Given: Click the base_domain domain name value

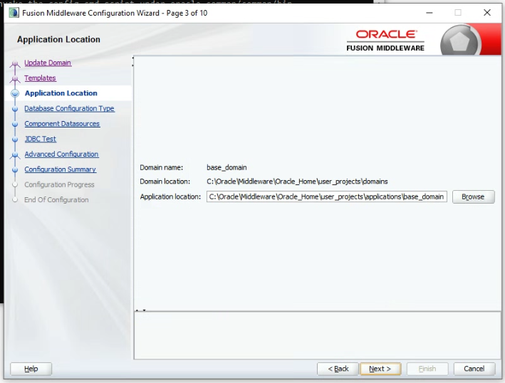Looking at the screenshot, I should click(227, 168).
